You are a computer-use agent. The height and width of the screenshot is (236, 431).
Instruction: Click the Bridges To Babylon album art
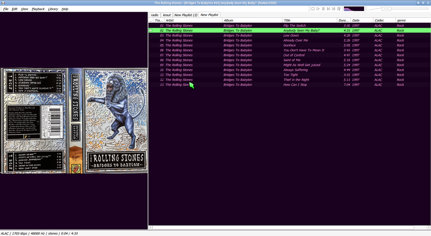[74, 121]
